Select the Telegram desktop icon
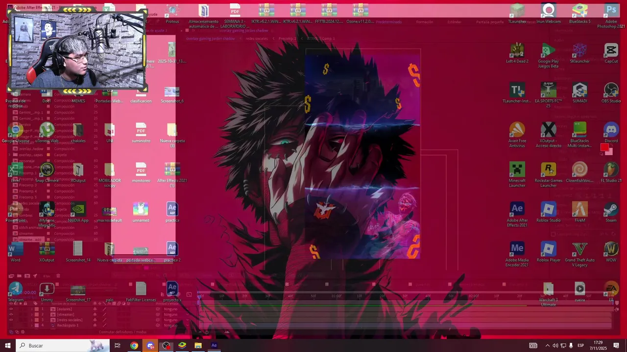Image resolution: width=627 pixels, height=352 pixels. 15,292
